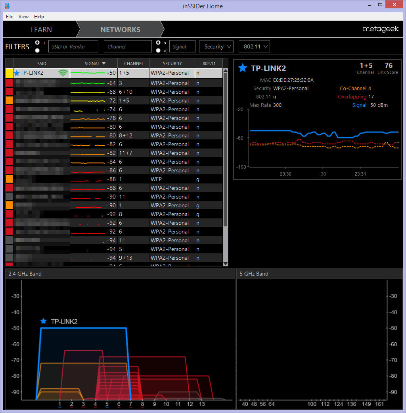This screenshot has width=406, height=413.
Task: Click channel 149 on the 5 GHz axis
Action: [x=366, y=404]
